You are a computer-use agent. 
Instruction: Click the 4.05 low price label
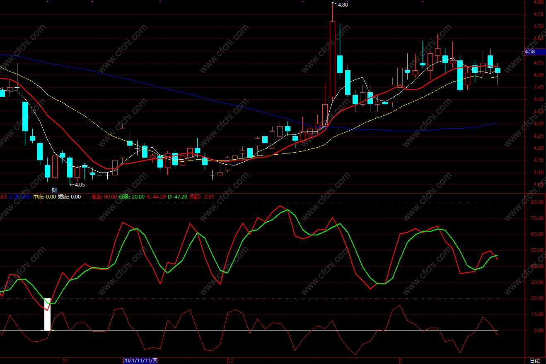point(80,185)
